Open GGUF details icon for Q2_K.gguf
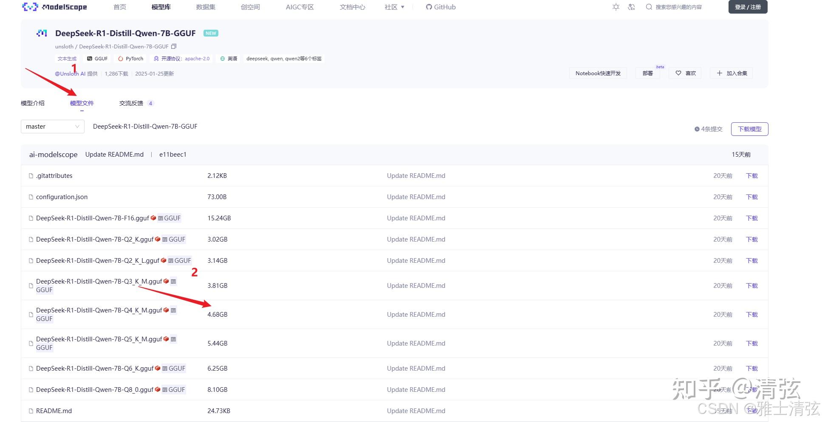This screenshot has width=822, height=422. click(165, 239)
